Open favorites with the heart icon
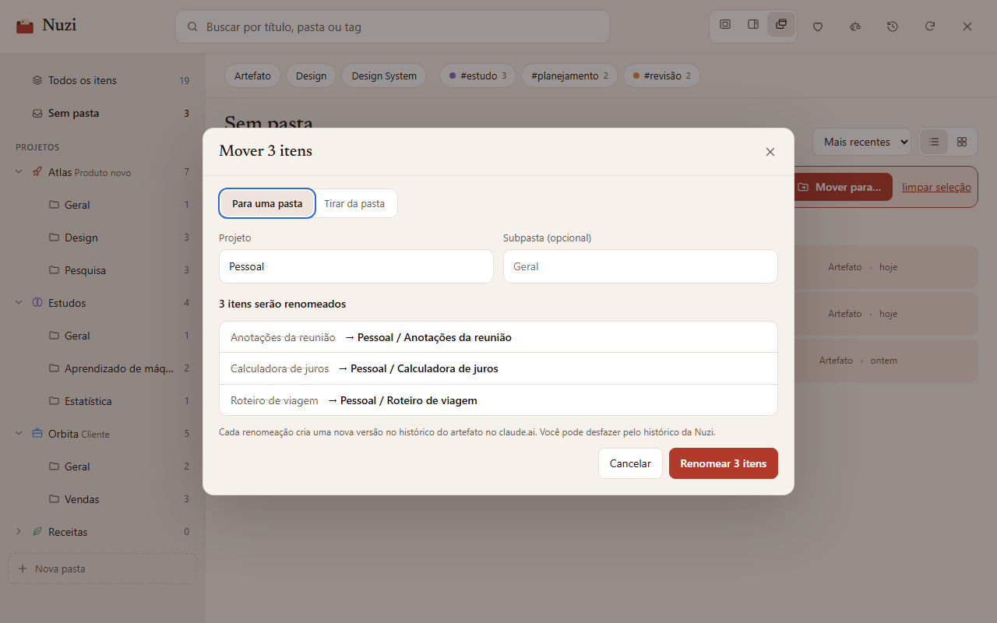997x623 pixels. [818, 26]
